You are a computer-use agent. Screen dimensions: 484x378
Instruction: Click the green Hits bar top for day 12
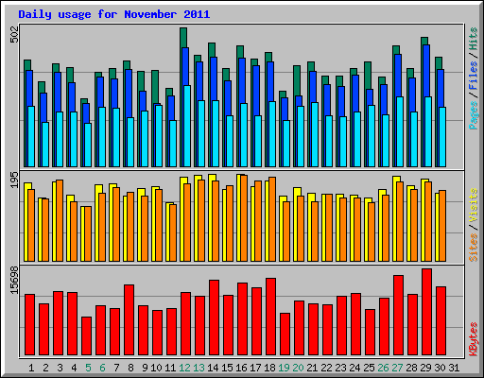[183, 37]
